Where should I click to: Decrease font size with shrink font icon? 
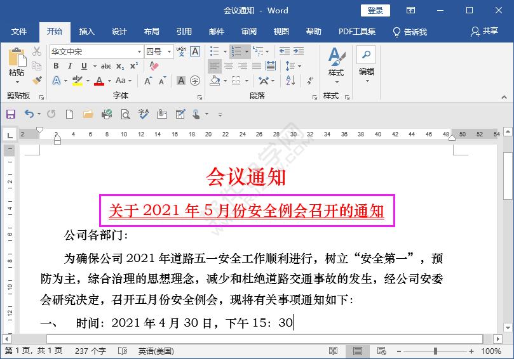click(x=162, y=81)
